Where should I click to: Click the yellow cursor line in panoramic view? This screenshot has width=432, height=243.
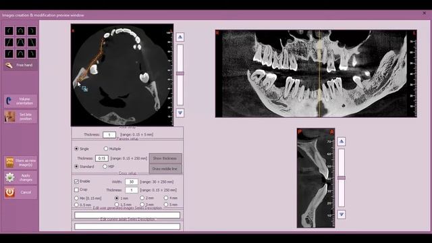[320, 74]
